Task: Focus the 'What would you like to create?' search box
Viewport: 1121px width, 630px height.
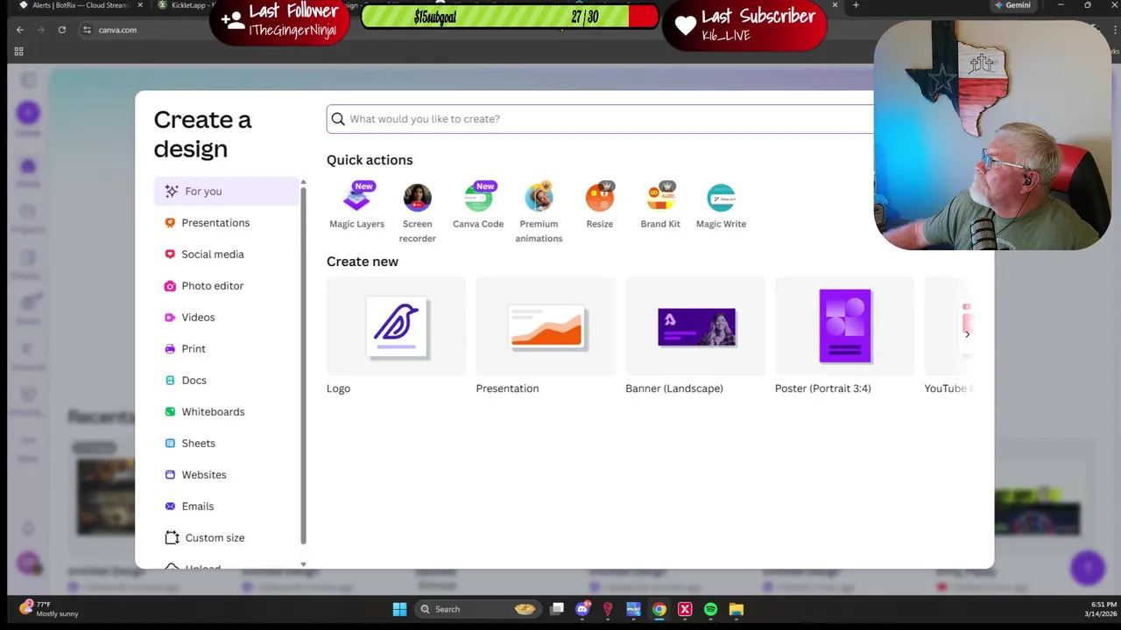Action: pyautogui.click(x=600, y=119)
